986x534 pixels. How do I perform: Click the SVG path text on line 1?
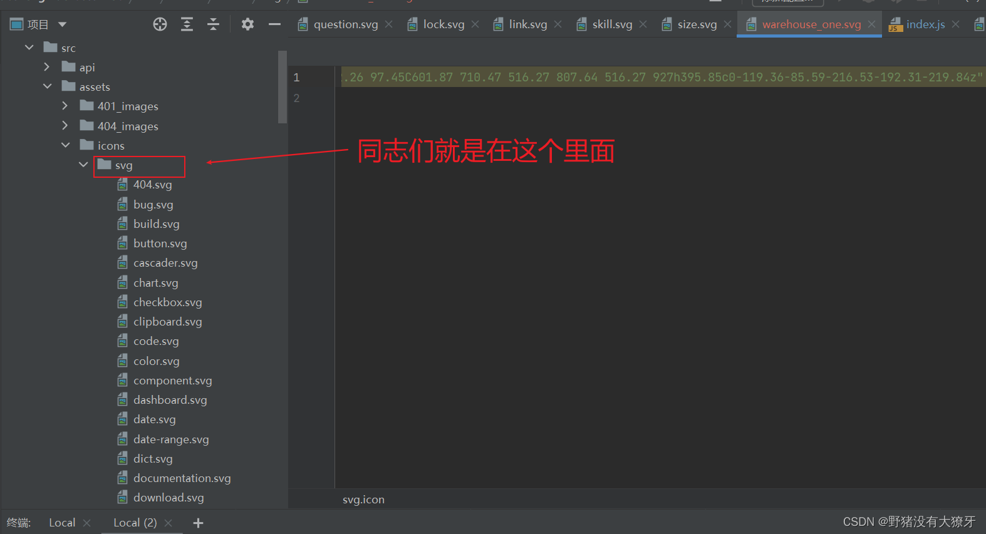click(663, 77)
